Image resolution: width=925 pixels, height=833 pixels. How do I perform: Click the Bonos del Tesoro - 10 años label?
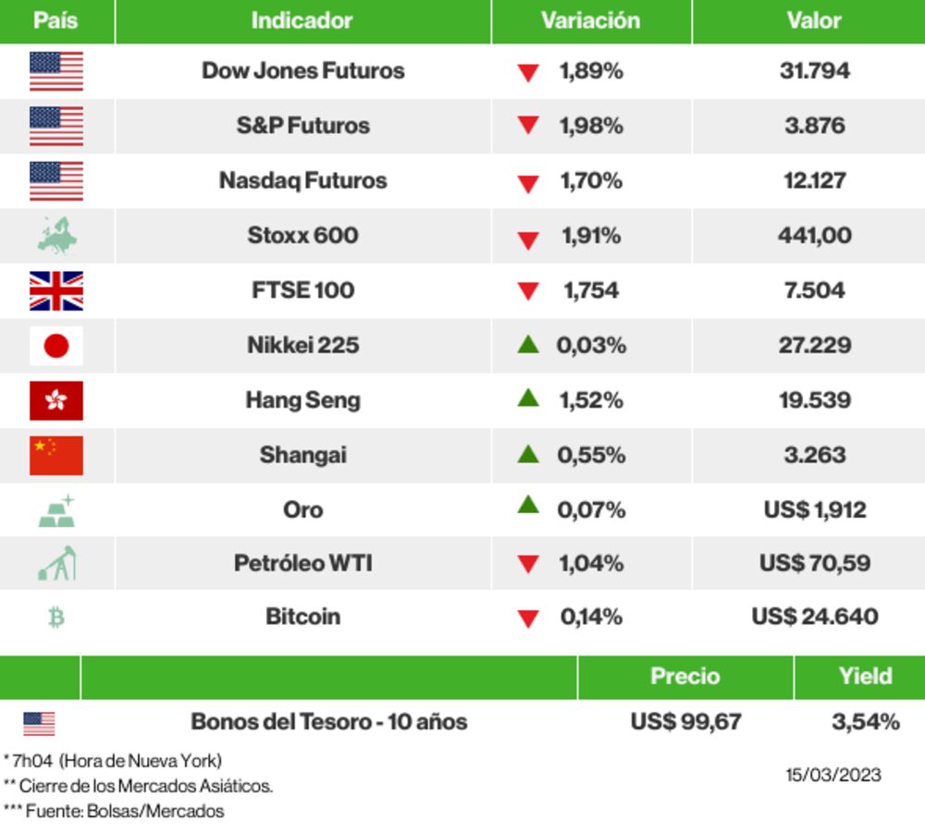(328, 721)
